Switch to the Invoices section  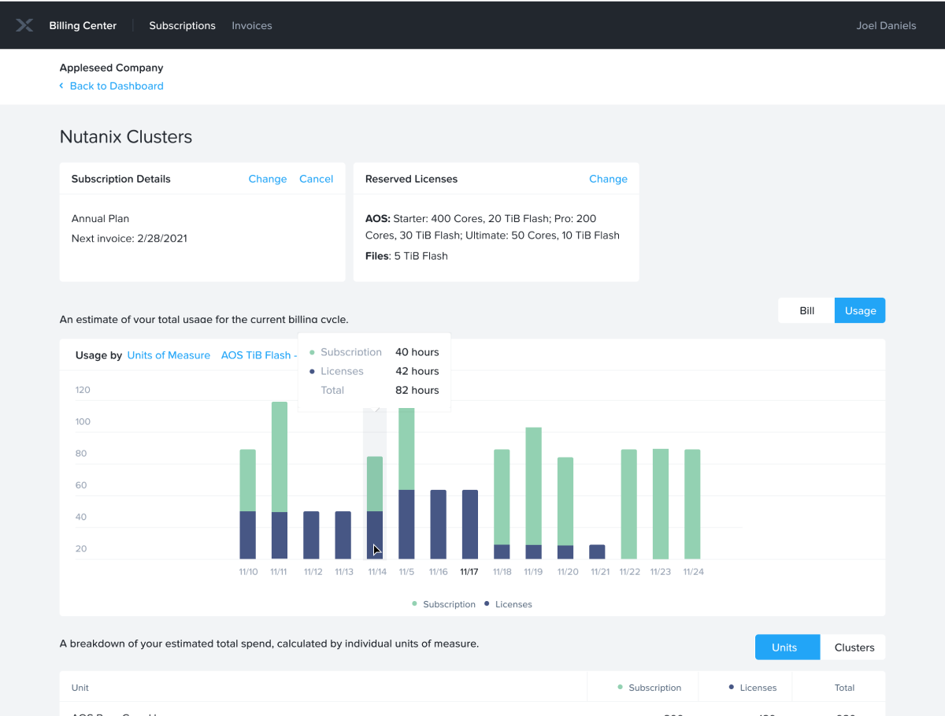tap(251, 25)
